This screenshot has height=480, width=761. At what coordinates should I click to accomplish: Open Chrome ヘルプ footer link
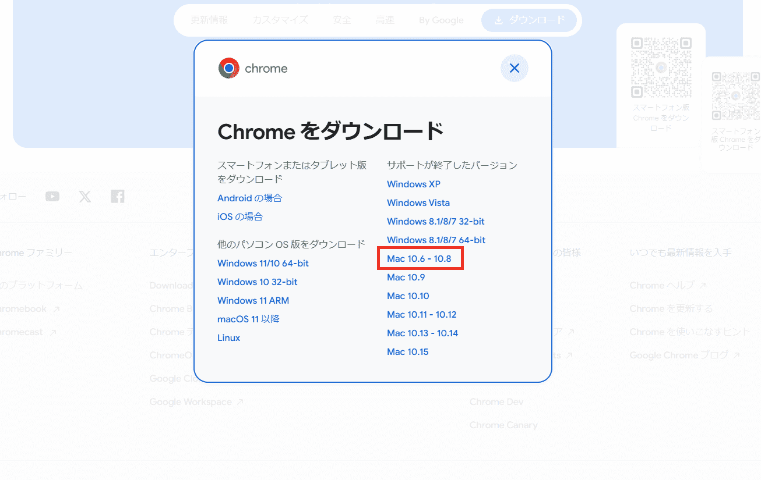pos(668,285)
